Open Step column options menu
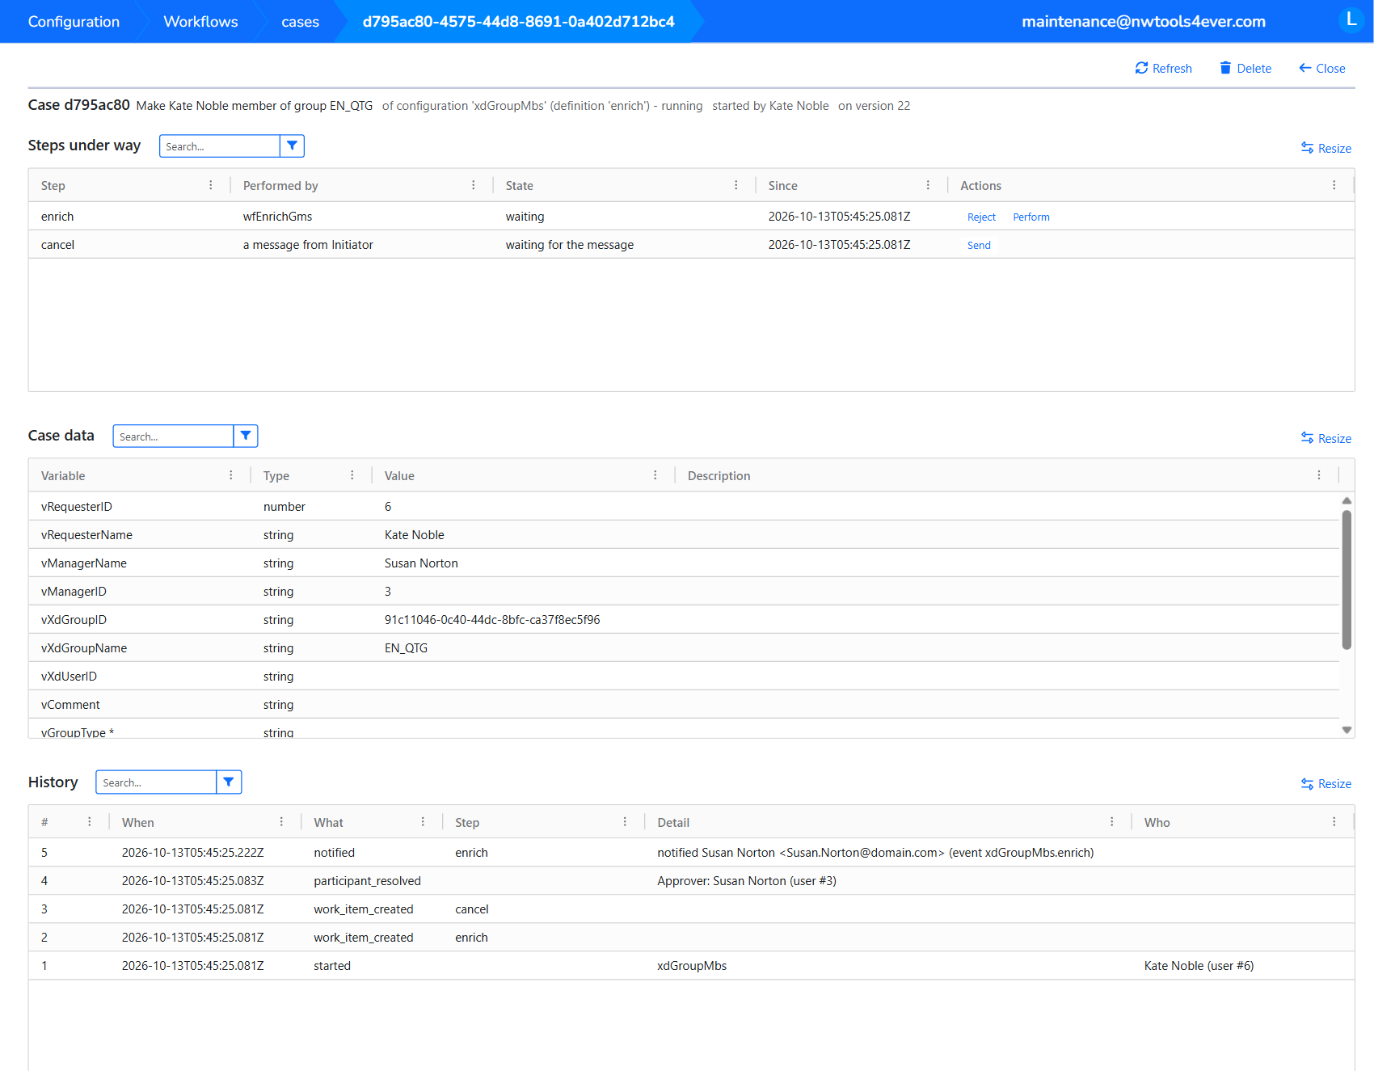The height and width of the screenshot is (1071, 1374). click(x=211, y=185)
